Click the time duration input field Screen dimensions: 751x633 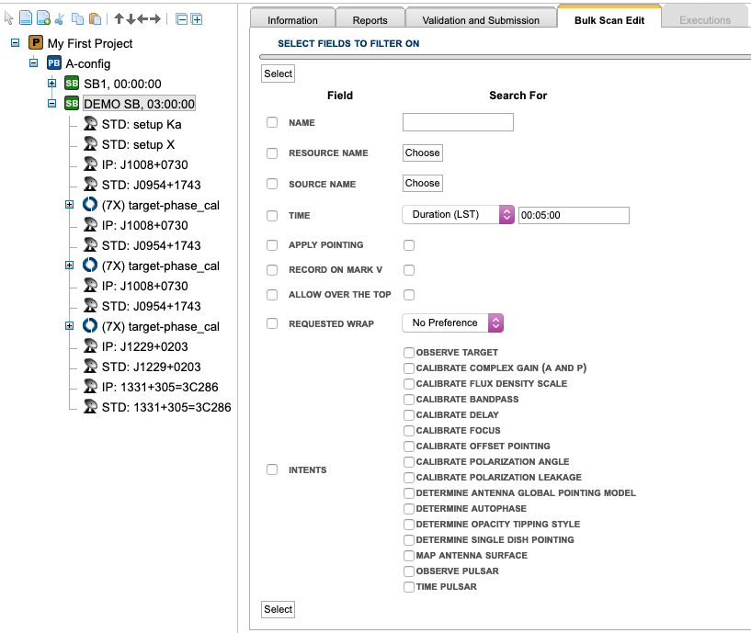[x=574, y=215]
